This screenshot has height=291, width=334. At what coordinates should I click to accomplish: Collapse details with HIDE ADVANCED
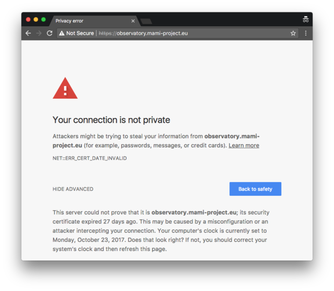73,189
